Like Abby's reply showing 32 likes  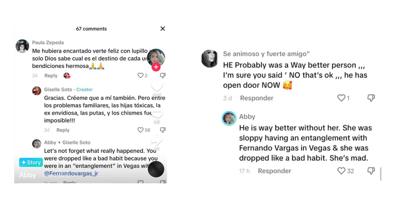341,171
